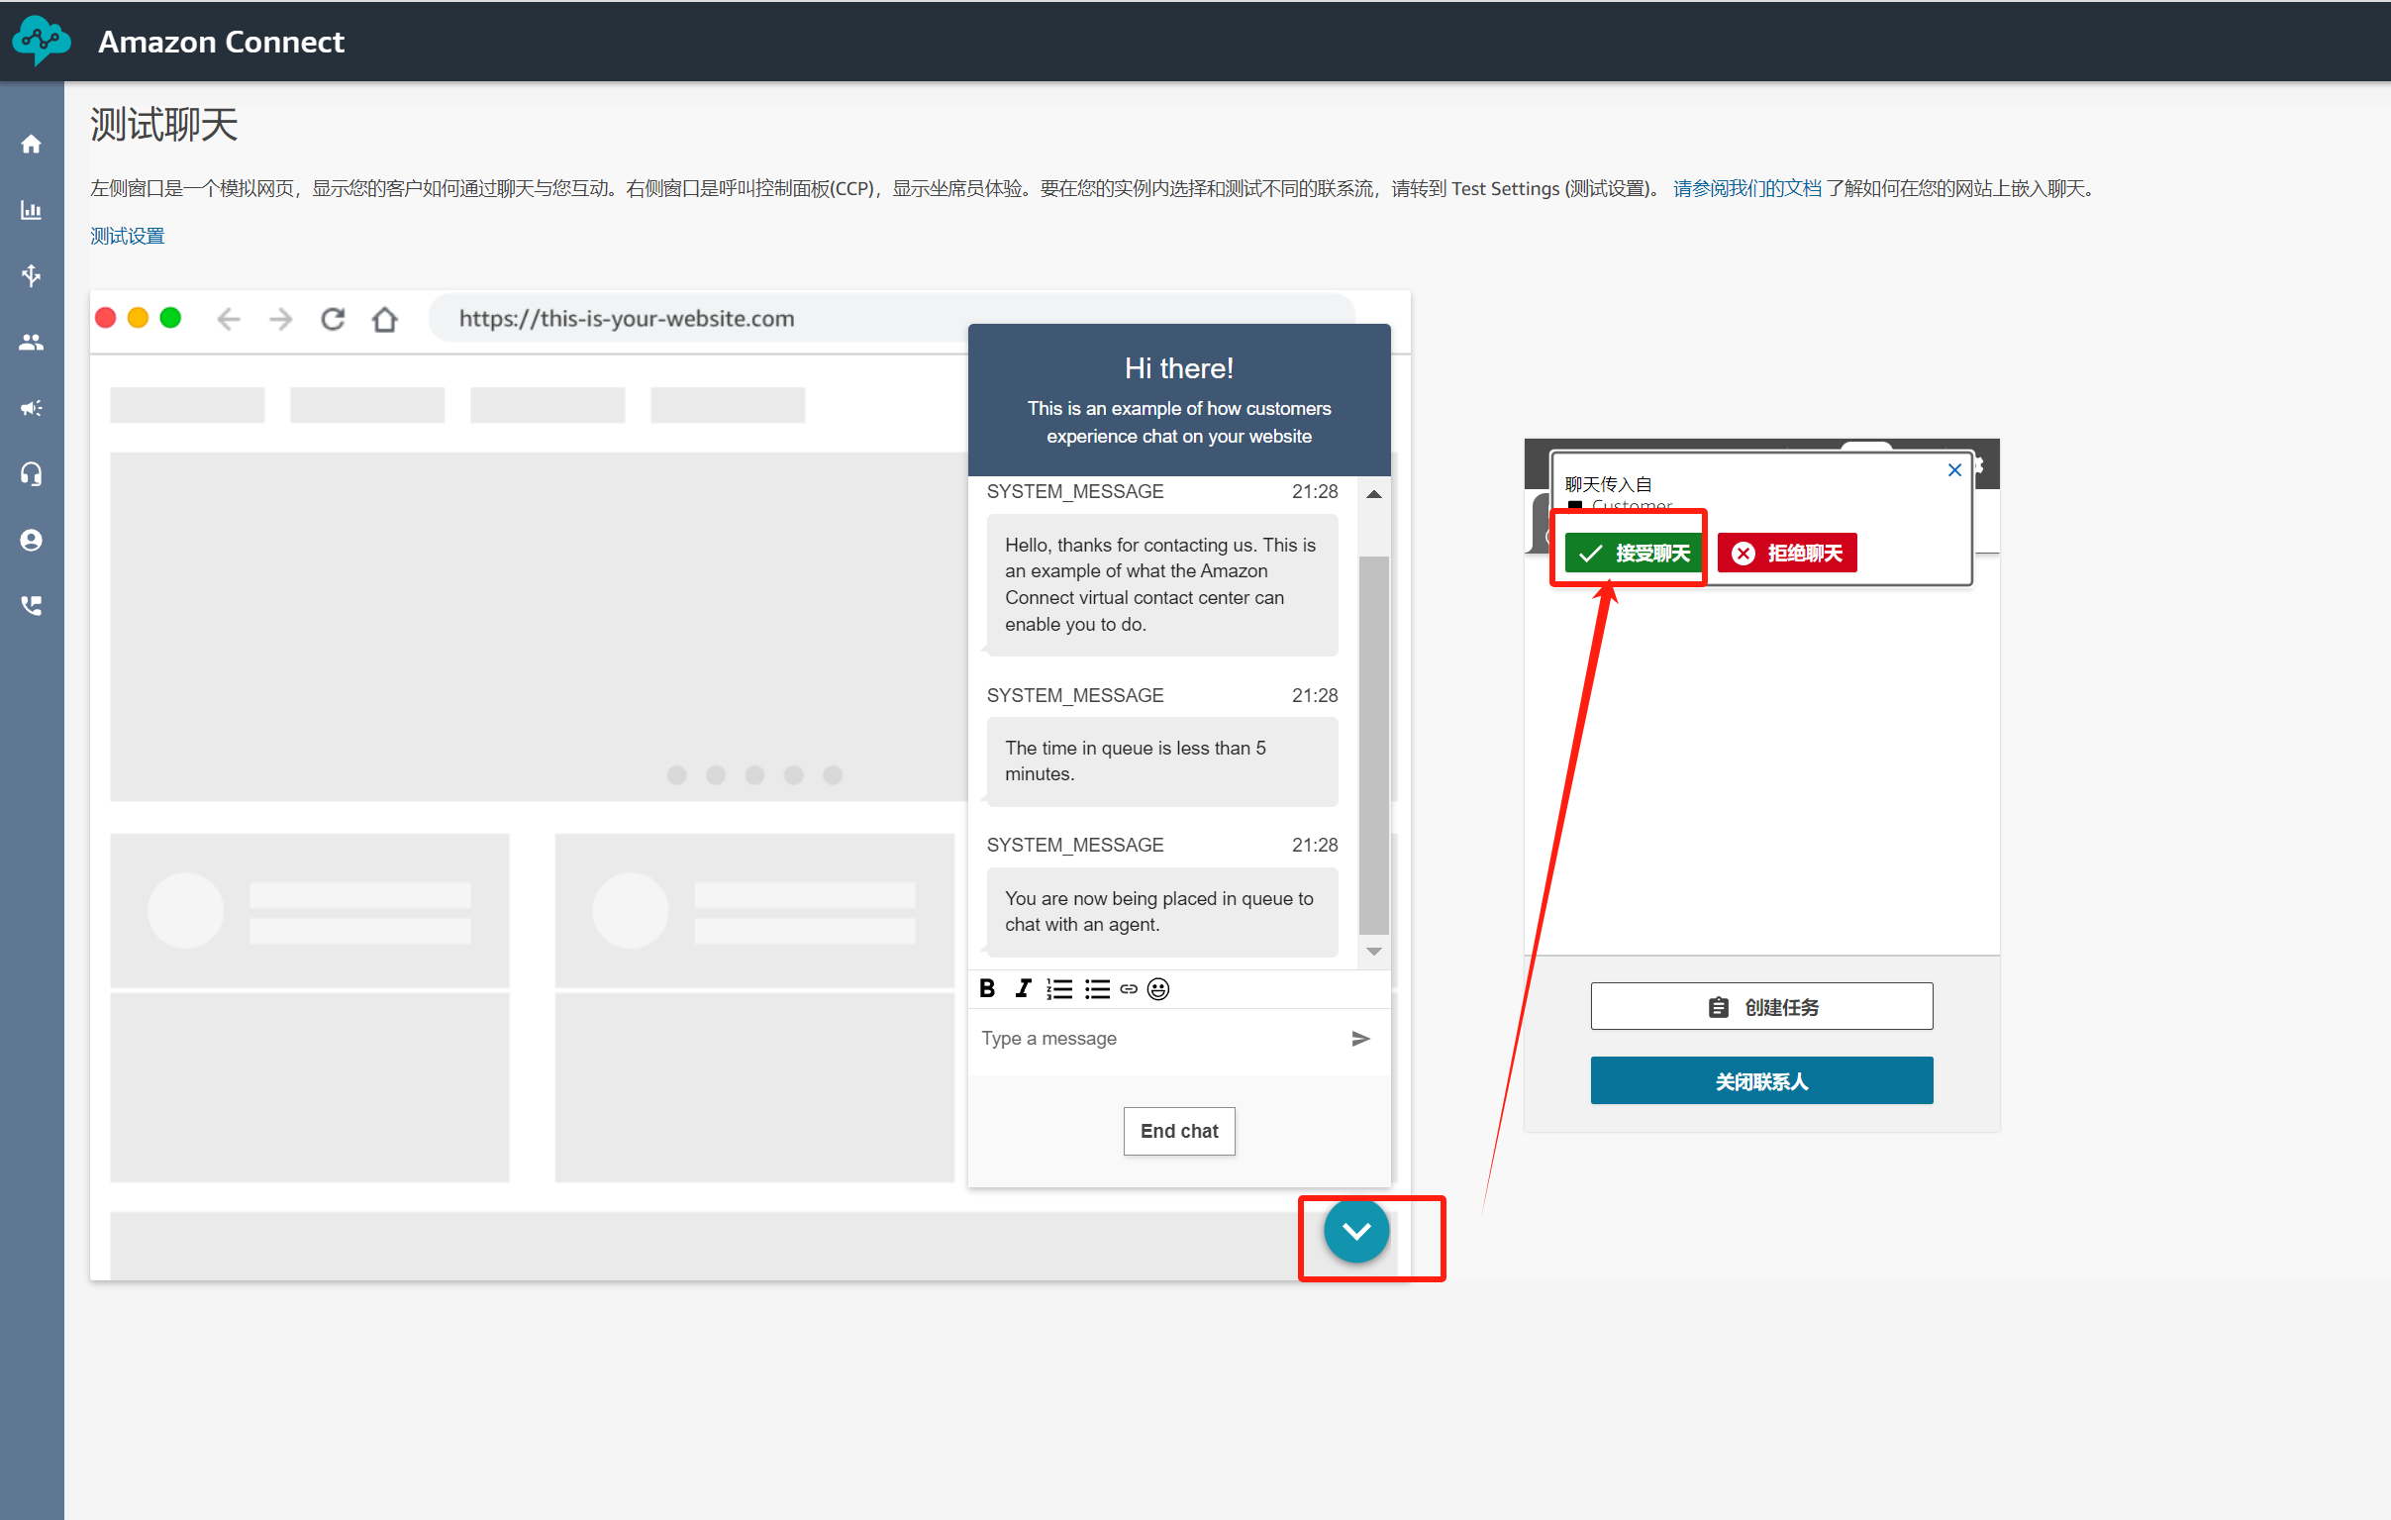Click the Amazon Connect cloud logo
The width and height of the screenshot is (2391, 1520).
click(41, 40)
